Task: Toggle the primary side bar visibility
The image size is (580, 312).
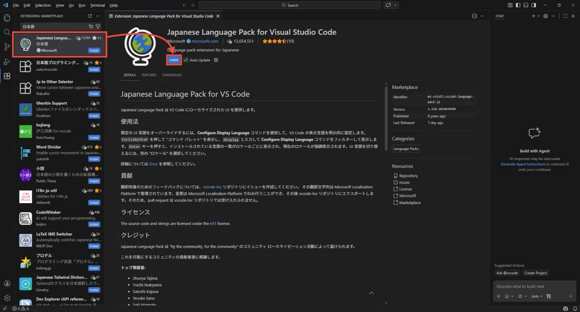Action: 518,5
